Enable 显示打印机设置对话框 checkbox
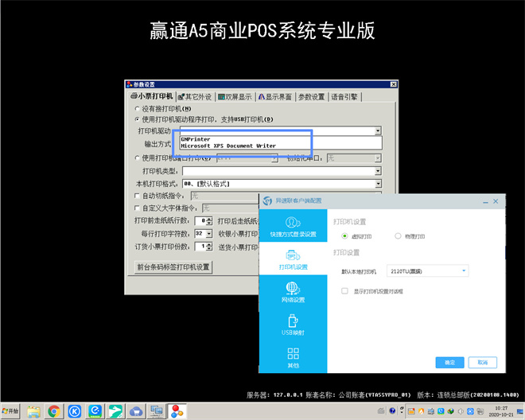 345,291
